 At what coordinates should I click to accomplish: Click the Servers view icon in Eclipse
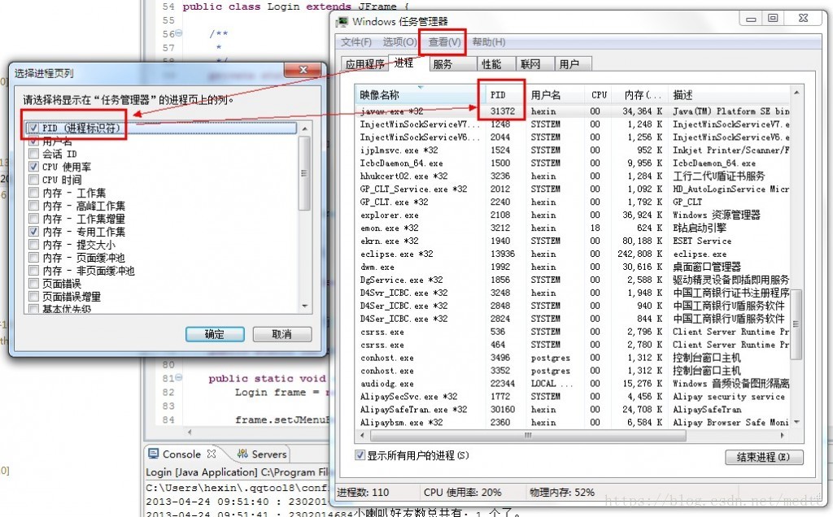click(242, 454)
